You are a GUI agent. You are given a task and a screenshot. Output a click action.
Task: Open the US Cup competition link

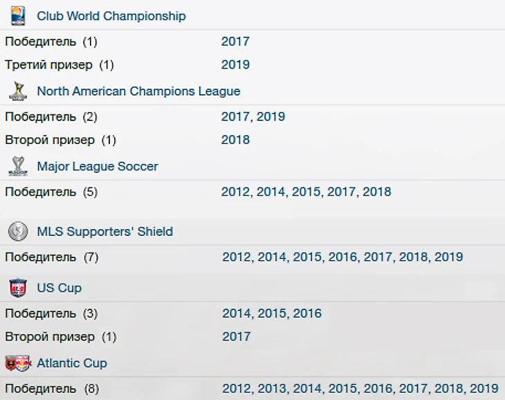click(59, 289)
